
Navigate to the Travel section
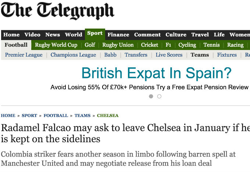[200, 35]
